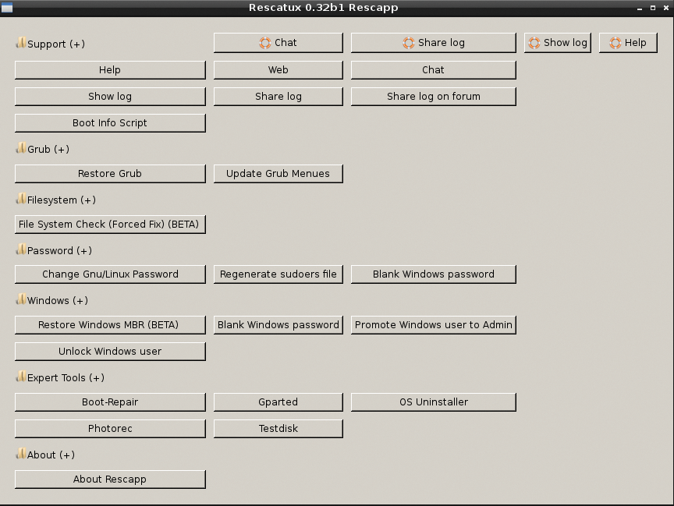674x506 pixels.
Task: Click Share log on forum button
Action: point(433,96)
